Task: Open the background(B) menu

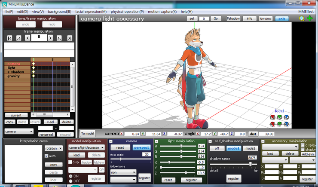Action: (x=59, y=12)
